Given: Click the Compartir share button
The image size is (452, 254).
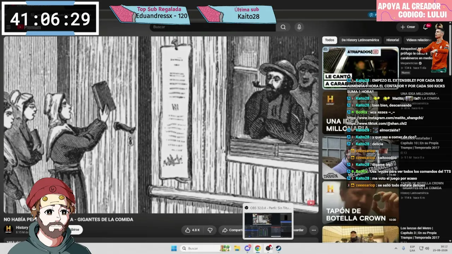Looking at the screenshot, I should point(232,230).
